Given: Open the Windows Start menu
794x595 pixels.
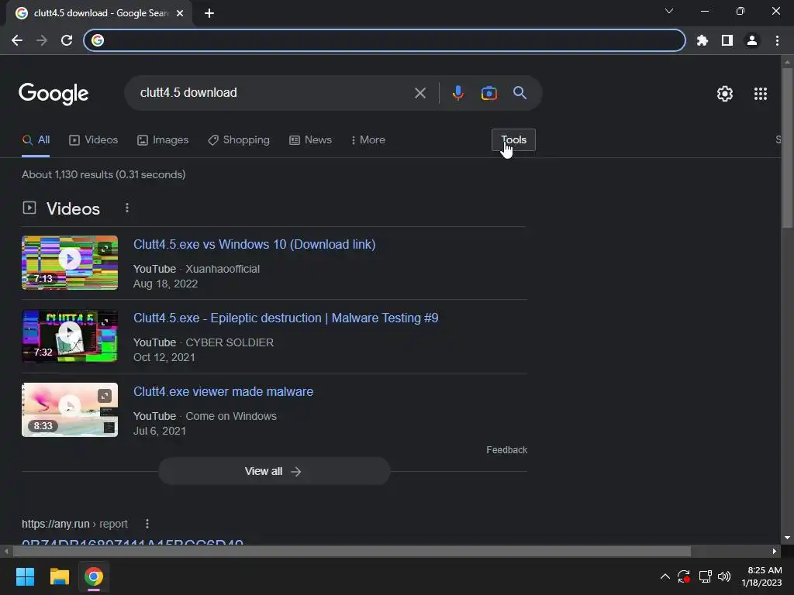Looking at the screenshot, I should (25, 576).
